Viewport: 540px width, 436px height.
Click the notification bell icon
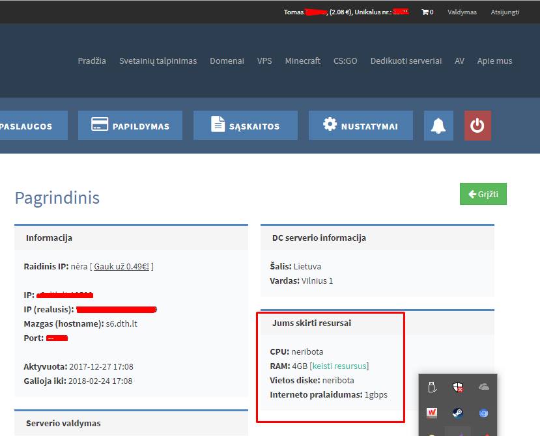tap(438, 126)
